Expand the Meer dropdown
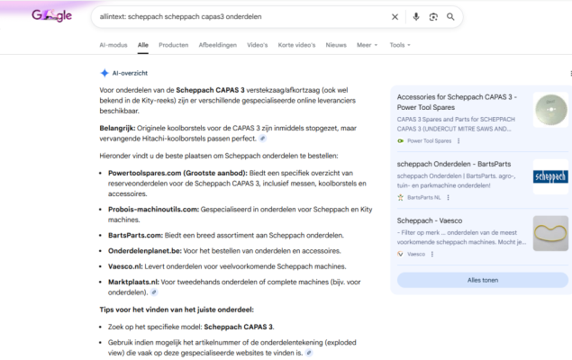The image size is (572, 360). pyautogui.click(x=367, y=45)
